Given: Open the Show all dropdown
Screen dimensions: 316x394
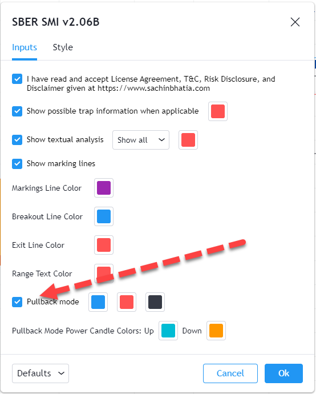Looking at the screenshot, I should click(x=141, y=140).
